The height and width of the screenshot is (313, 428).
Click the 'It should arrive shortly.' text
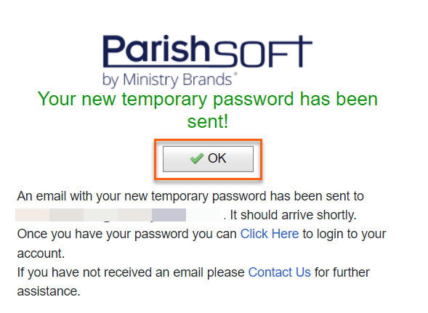(294, 215)
